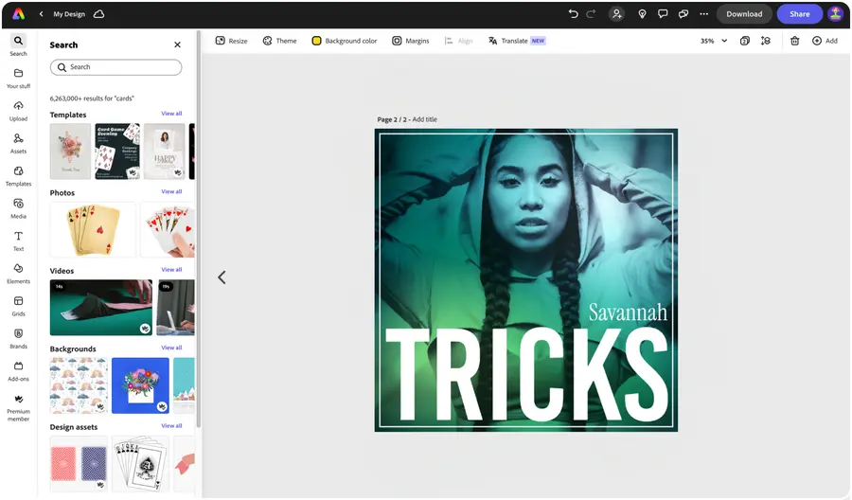Open the more options ellipsis menu

pyautogui.click(x=703, y=14)
